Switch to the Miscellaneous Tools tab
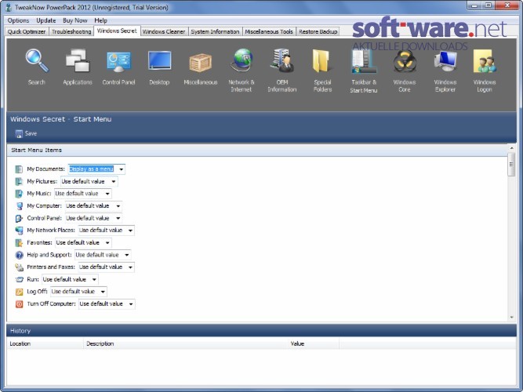 click(269, 31)
